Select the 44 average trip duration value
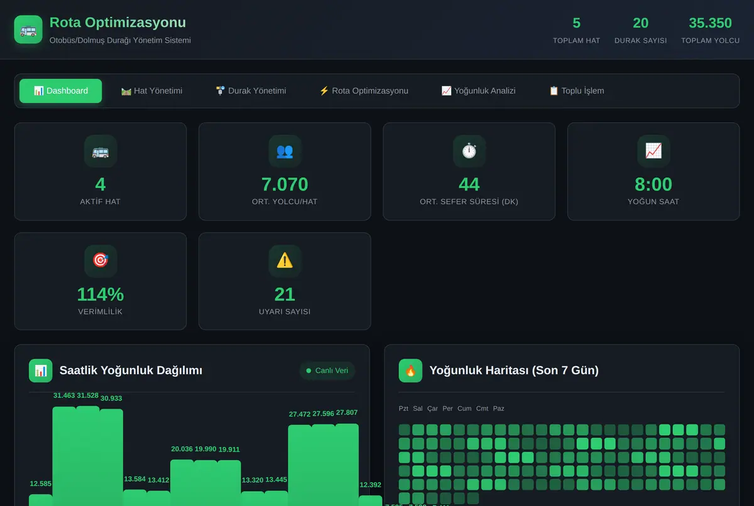 pos(469,185)
